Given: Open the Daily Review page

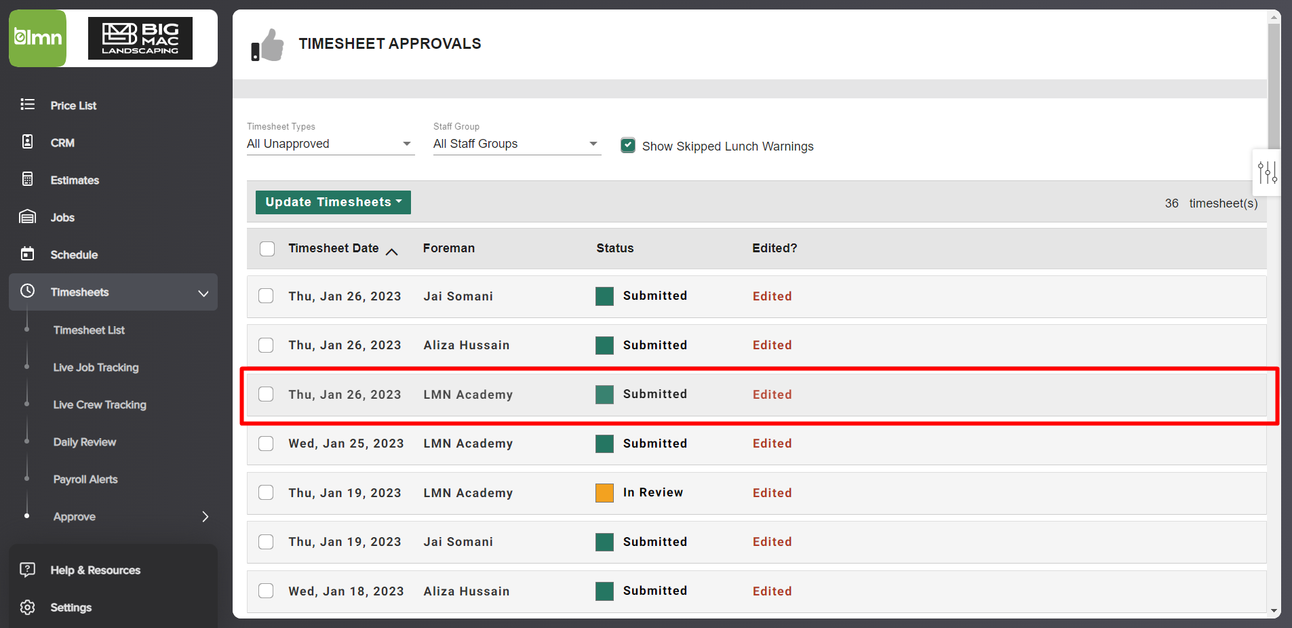Looking at the screenshot, I should click(x=84, y=441).
